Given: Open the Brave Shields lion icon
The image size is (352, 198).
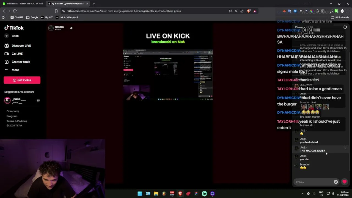Looking at the screenshot, I should [249, 11].
